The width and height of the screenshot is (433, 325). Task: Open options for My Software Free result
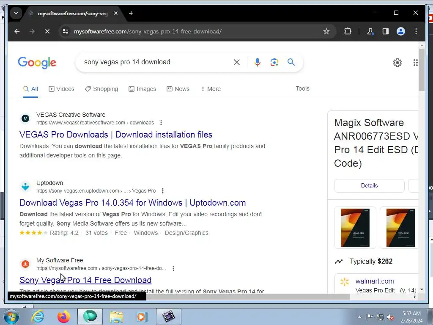coord(173,268)
